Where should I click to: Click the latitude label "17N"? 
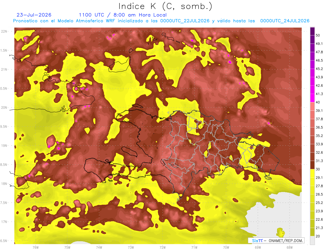[x=5, y=222]
